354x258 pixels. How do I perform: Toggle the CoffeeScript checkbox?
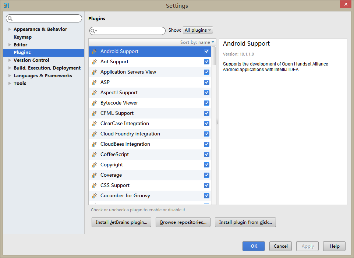coord(206,155)
